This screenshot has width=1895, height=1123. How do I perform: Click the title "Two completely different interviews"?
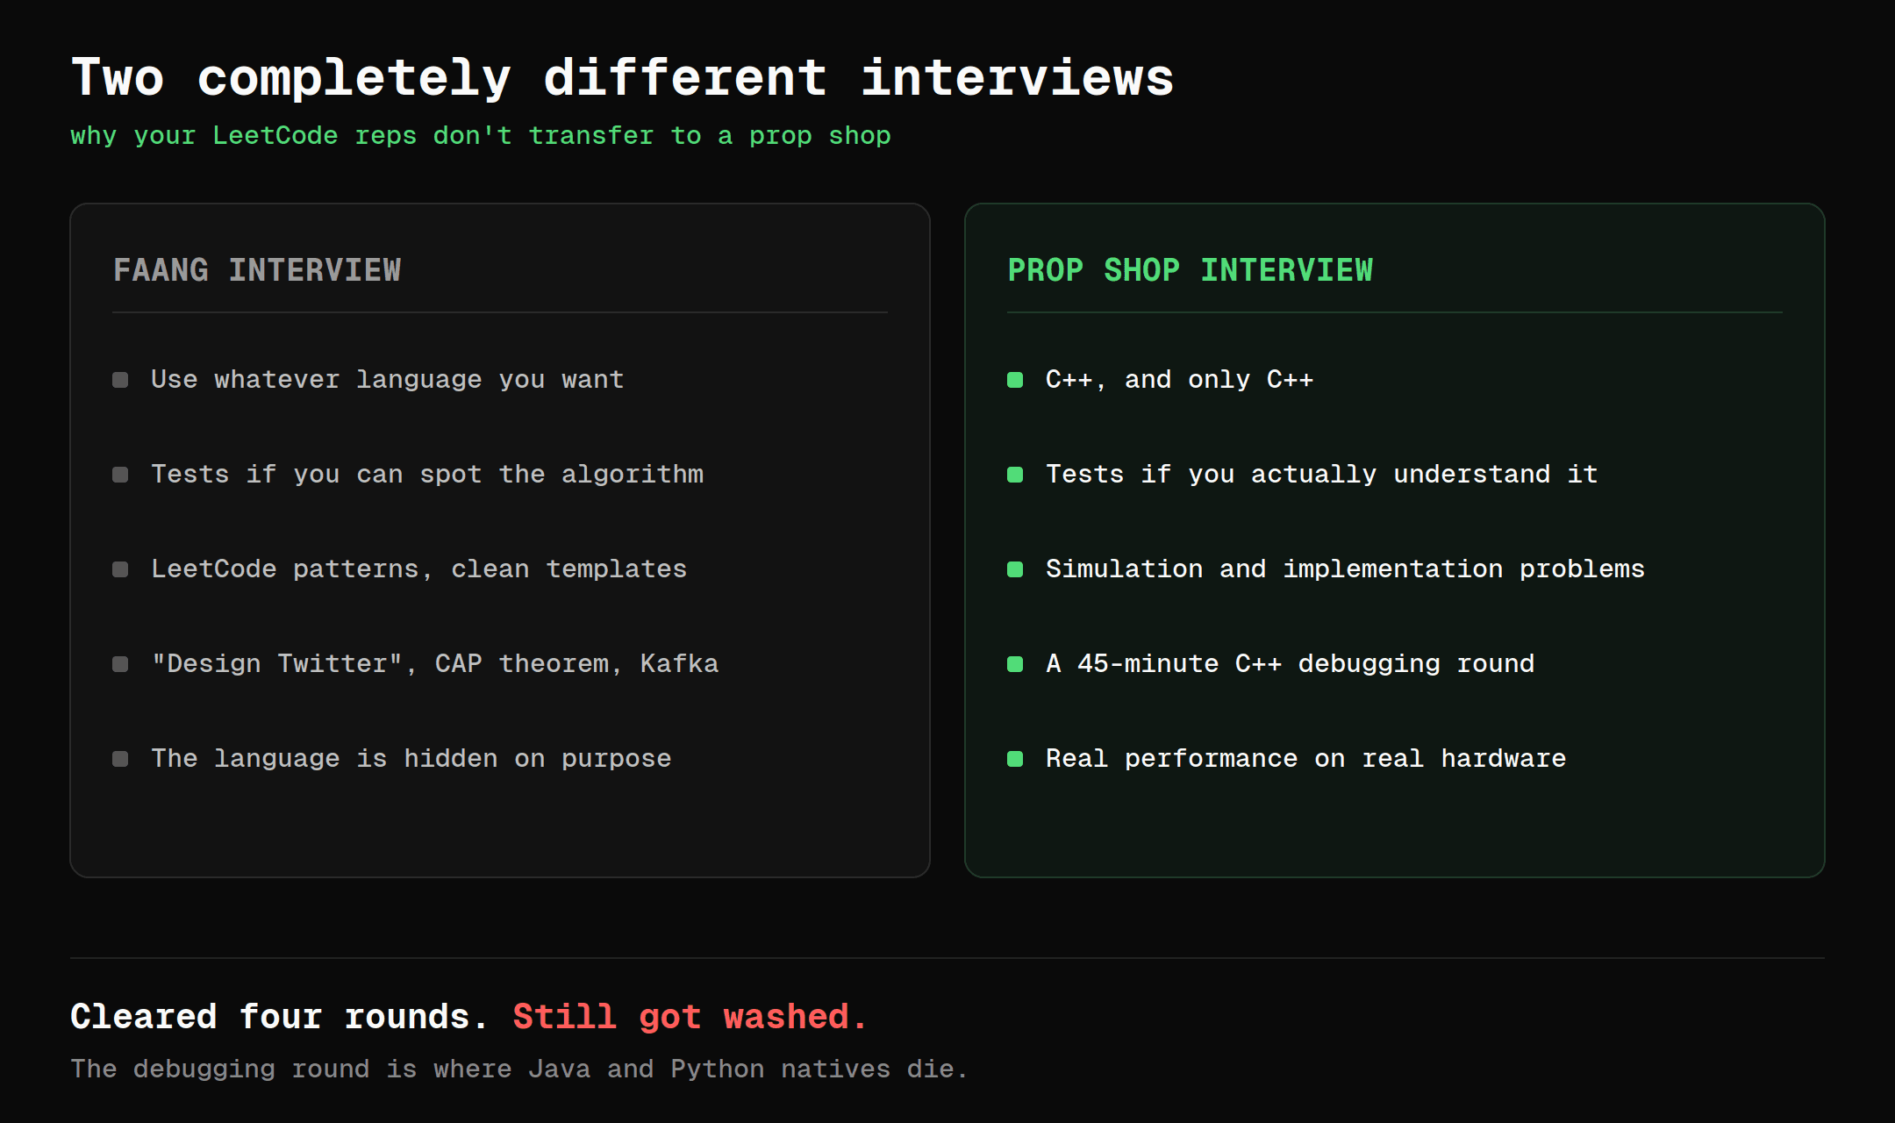pyautogui.click(x=622, y=78)
